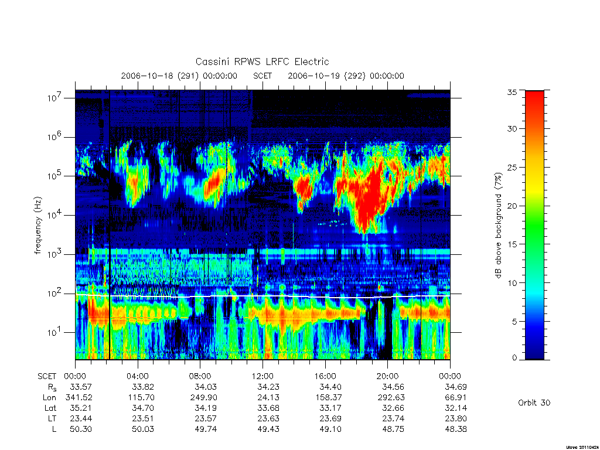Image resolution: width=600 pixels, height=450 pixels.
Task: Click the 10^5 frequency tick label
Action: (x=56, y=176)
